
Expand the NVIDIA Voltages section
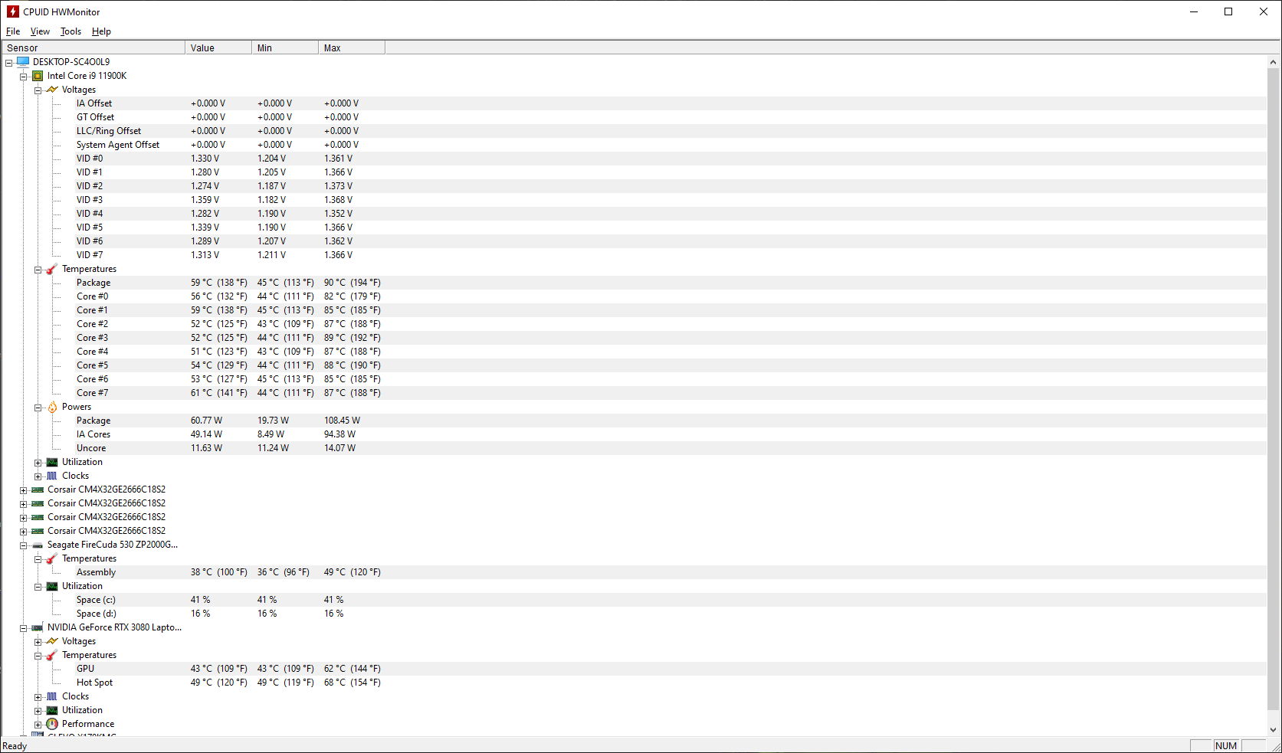point(38,642)
